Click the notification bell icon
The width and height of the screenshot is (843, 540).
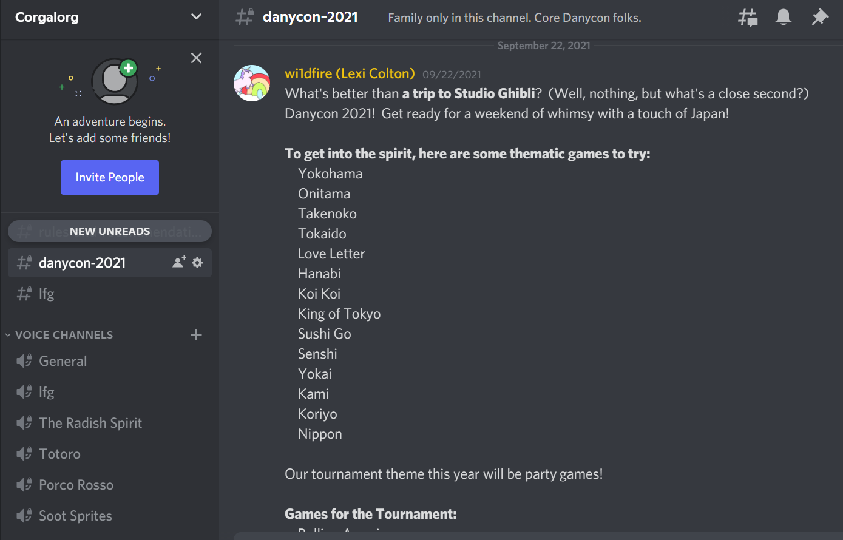point(784,17)
